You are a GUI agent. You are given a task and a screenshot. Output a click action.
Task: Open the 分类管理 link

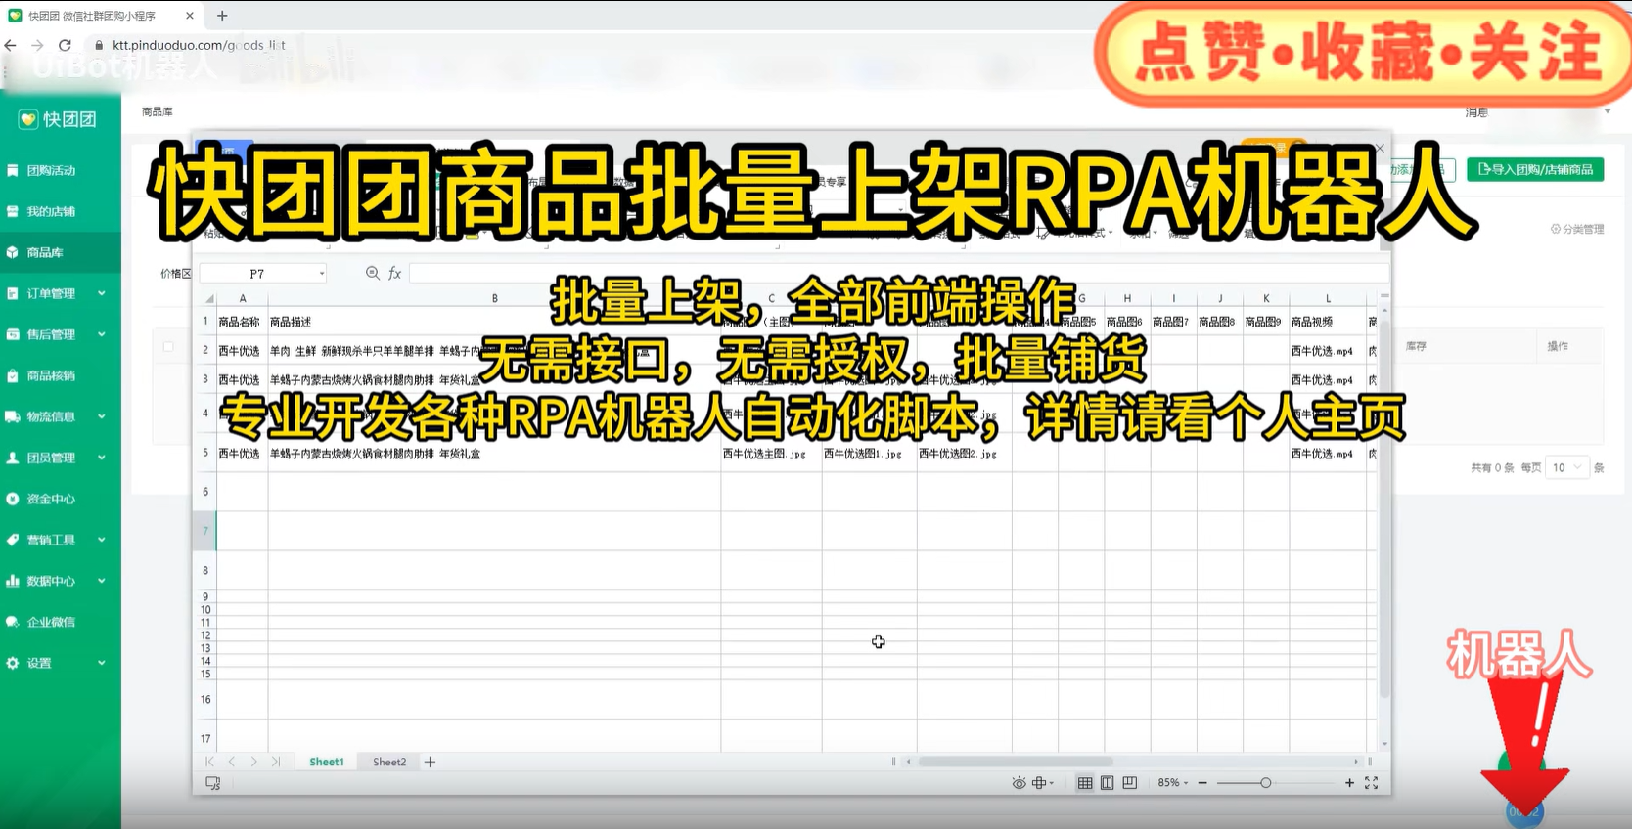(x=1576, y=229)
